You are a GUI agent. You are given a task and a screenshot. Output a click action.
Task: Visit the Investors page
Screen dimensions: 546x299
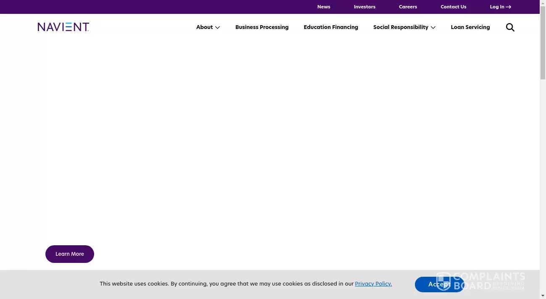coord(364,7)
